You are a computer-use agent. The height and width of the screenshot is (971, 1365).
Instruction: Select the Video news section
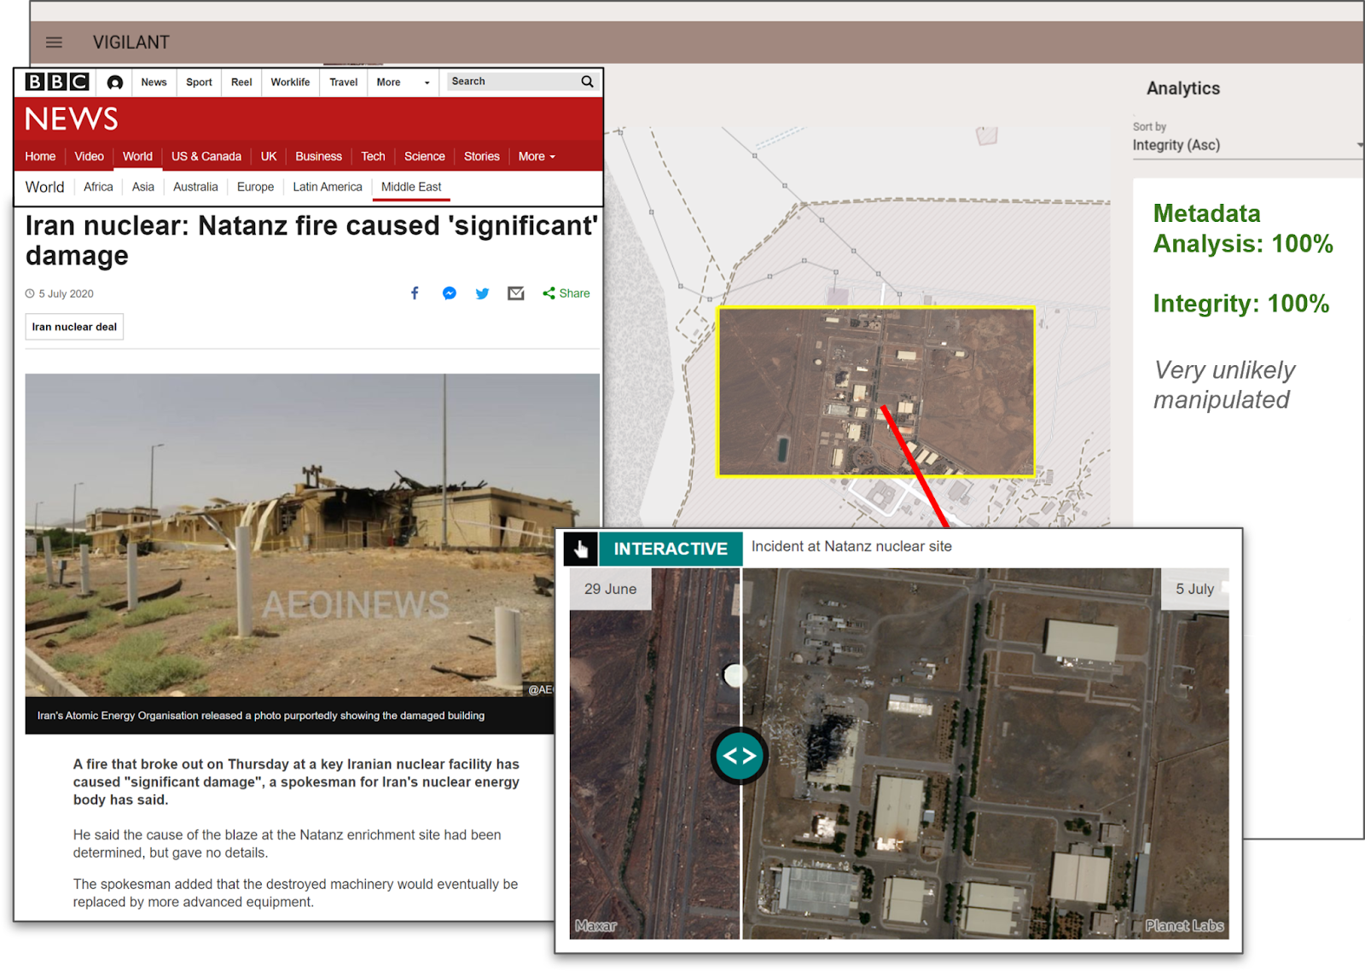click(x=89, y=157)
